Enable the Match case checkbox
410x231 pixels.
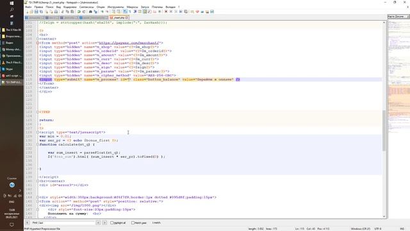(x=133, y=223)
